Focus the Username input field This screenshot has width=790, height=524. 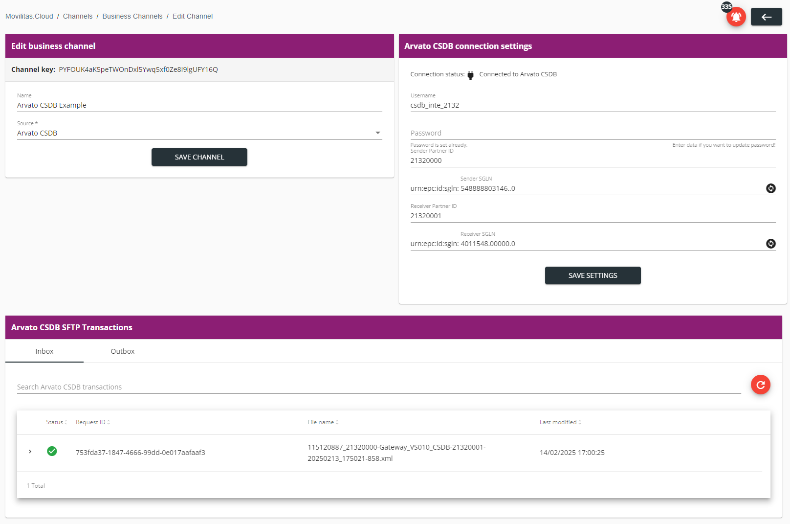[x=593, y=105]
